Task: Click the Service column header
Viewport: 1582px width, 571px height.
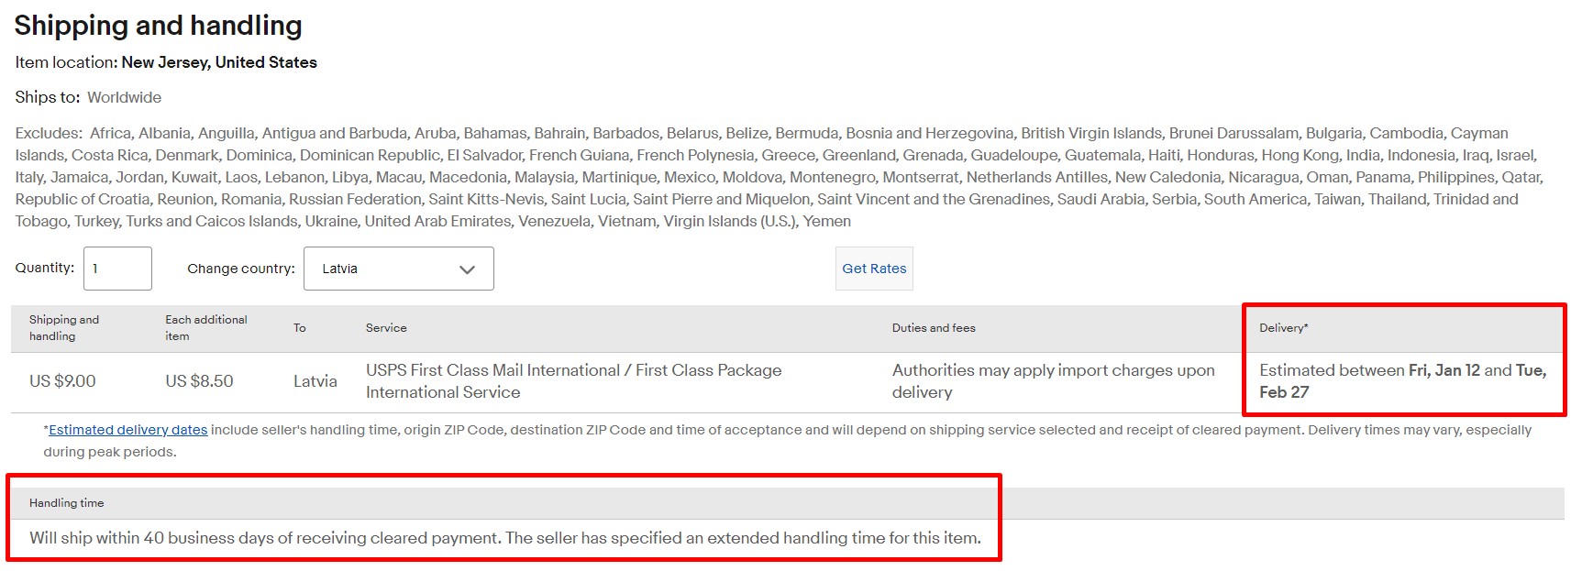Action: 386,328
